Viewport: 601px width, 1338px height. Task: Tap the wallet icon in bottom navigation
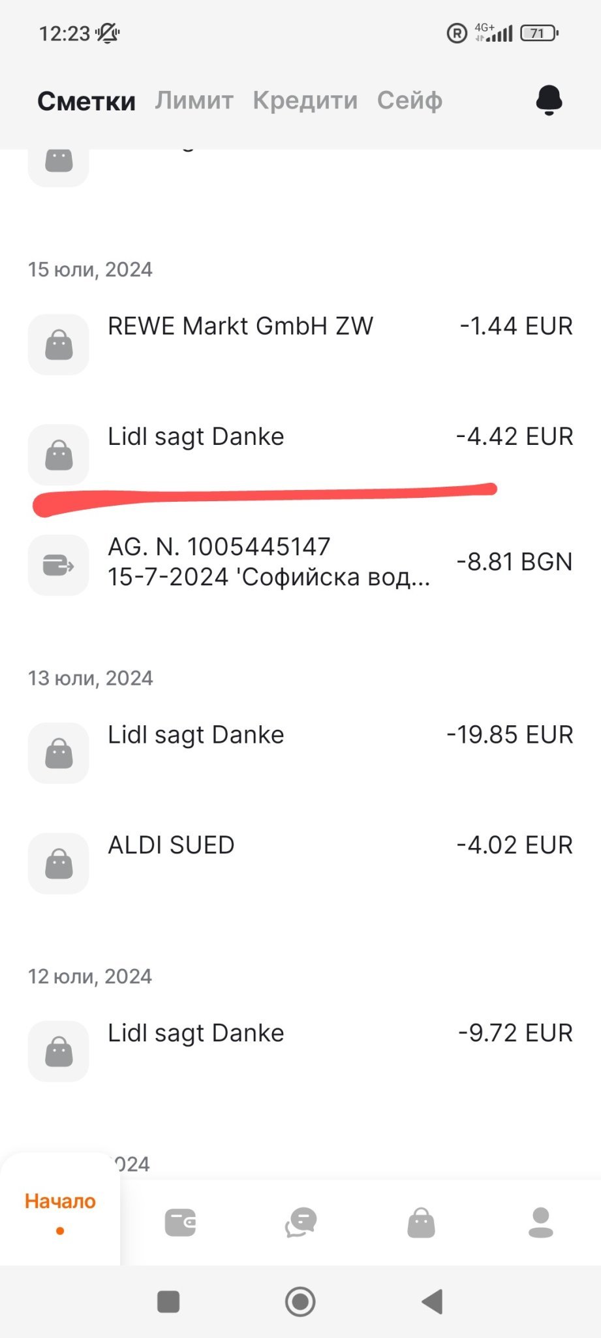pos(181,1222)
